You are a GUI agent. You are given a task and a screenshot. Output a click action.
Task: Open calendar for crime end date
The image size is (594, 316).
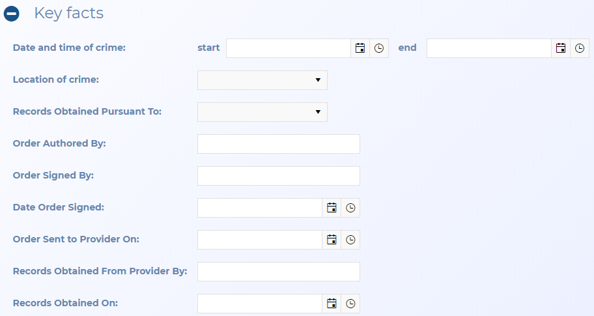[560, 48]
